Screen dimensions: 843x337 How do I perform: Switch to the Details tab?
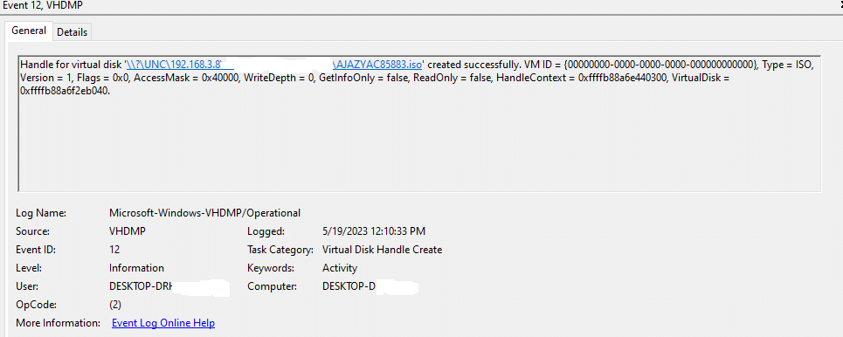(x=72, y=32)
